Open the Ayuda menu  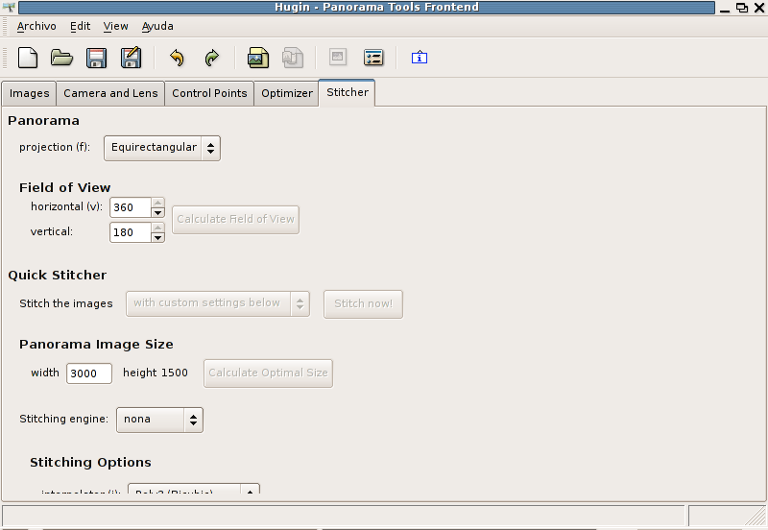click(157, 27)
